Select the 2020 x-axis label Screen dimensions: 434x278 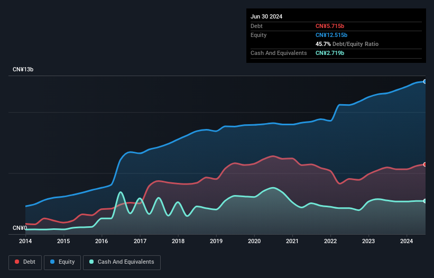point(254,241)
